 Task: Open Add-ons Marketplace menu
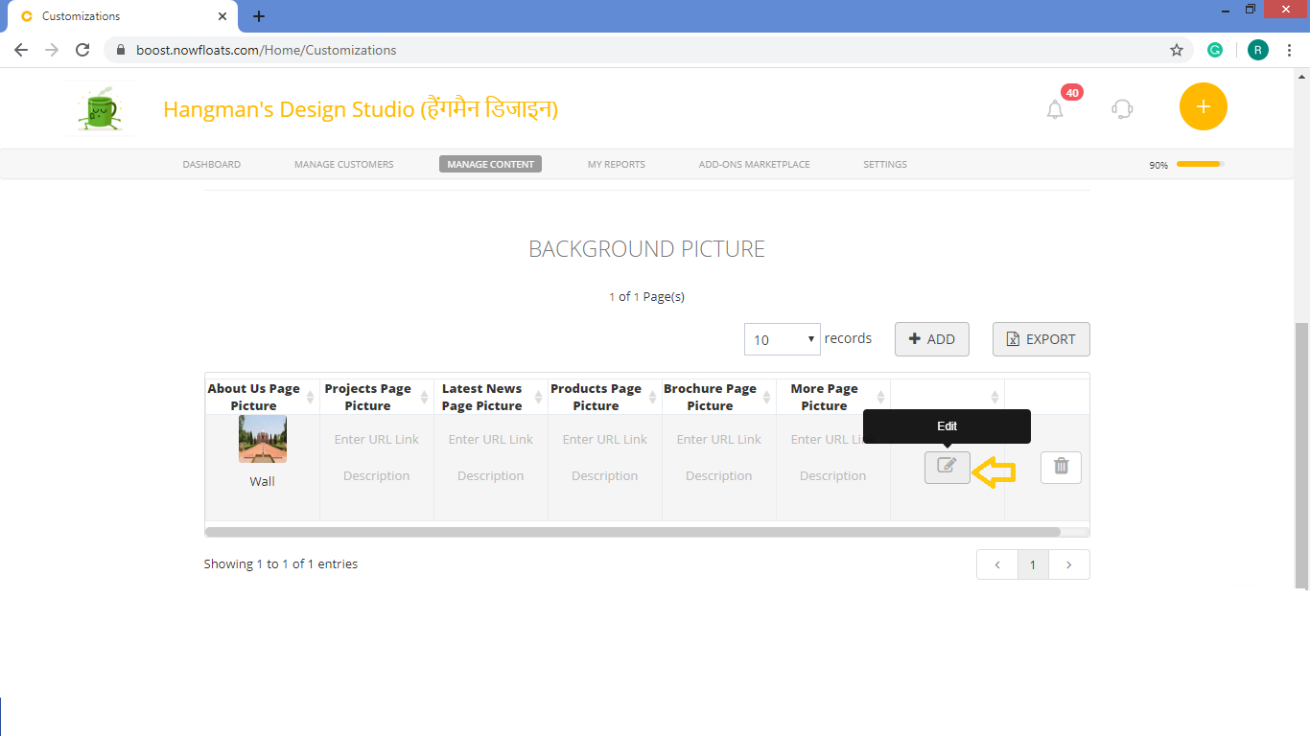tap(754, 164)
